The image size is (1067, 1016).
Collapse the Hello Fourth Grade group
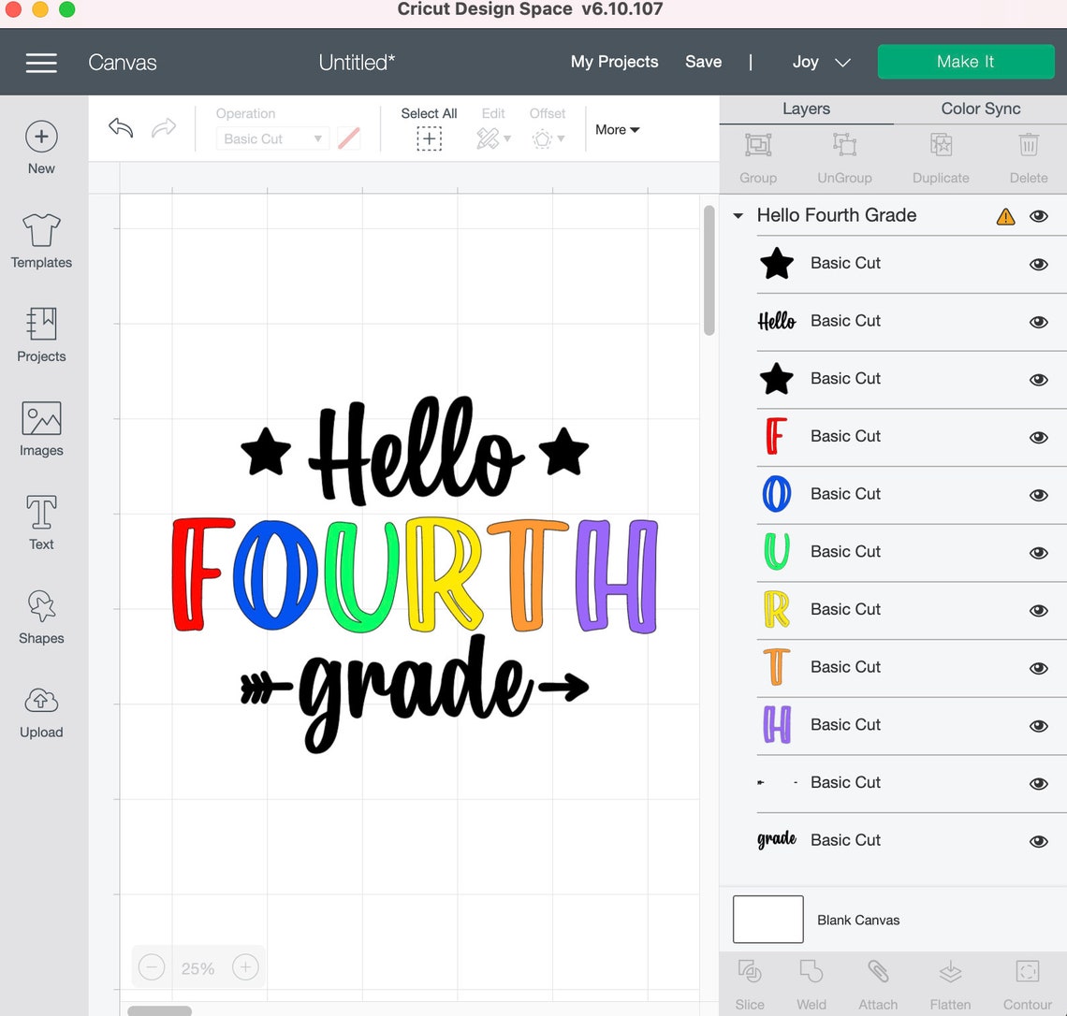(x=738, y=215)
